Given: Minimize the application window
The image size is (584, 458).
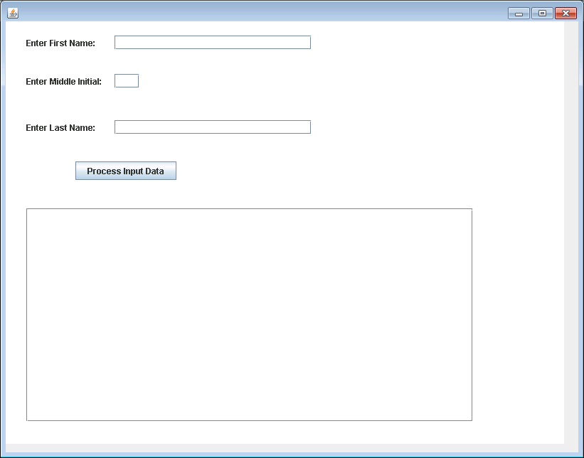Looking at the screenshot, I should point(519,14).
